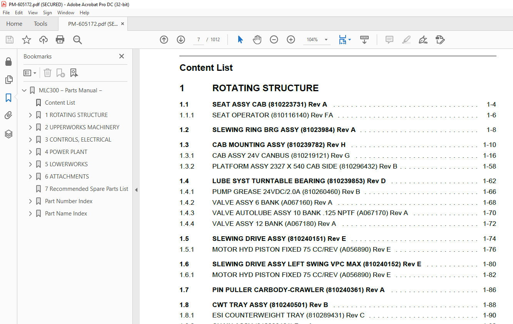Expand the 2 UPPERWORKS MACHINERY bookmark
The width and height of the screenshot is (513, 324).
click(x=30, y=127)
